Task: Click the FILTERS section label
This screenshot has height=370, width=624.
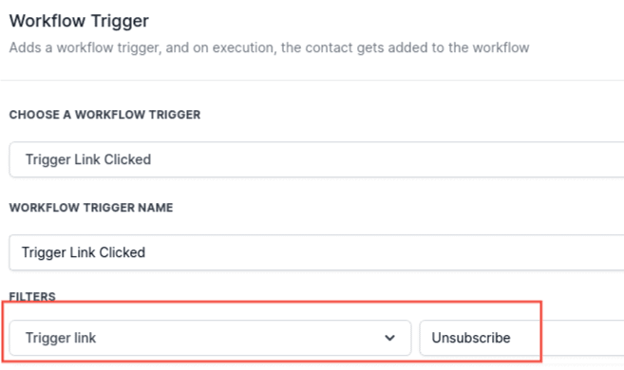Action: click(x=32, y=297)
